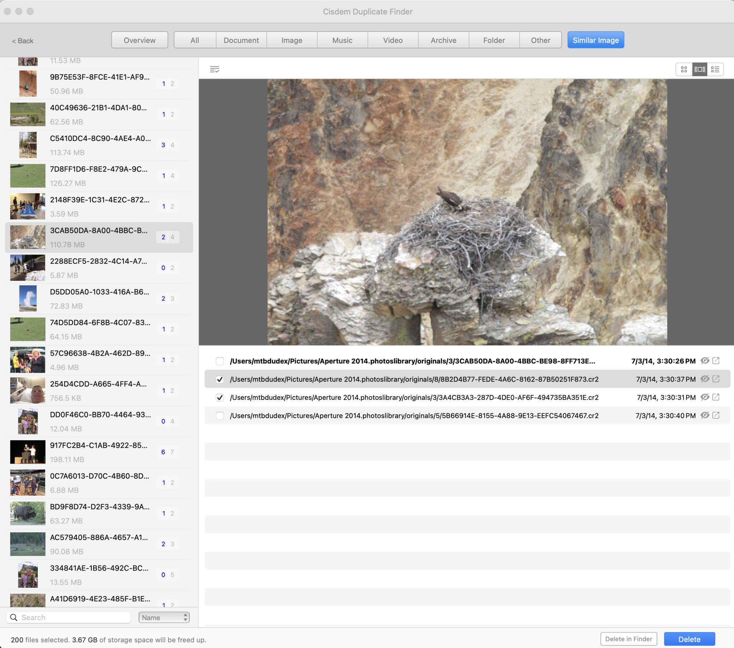Click the Delete in Finder button
The width and height of the screenshot is (734, 648).
[x=628, y=639]
